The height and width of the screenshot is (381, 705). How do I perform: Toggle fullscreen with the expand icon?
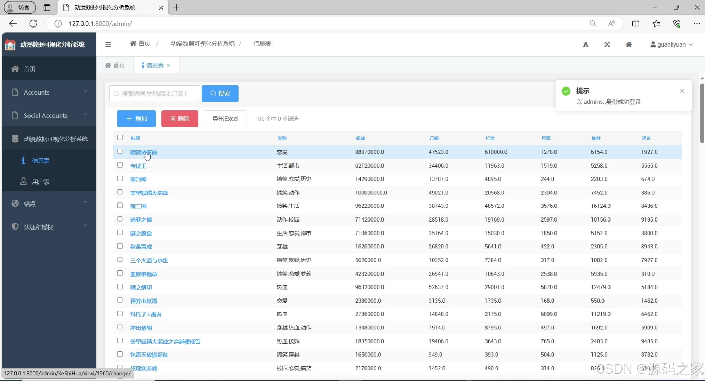click(x=607, y=44)
